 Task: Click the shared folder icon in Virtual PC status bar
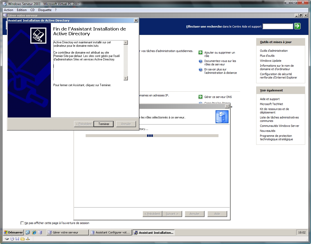[x=22, y=239]
